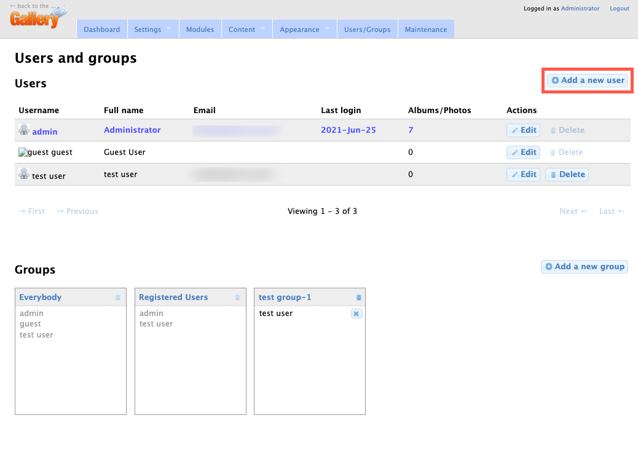This screenshot has width=638, height=458.
Task: Go to the Maintenance tab
Action: [426, 30]
